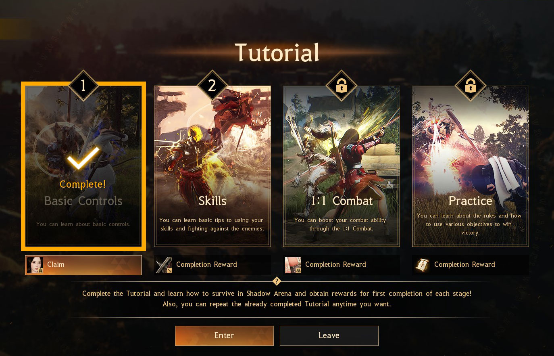Image resolution: width=554 pixels, height=356 pixels.
Task: Claim the Basic Controls completion reward
Action: point(83,265)
